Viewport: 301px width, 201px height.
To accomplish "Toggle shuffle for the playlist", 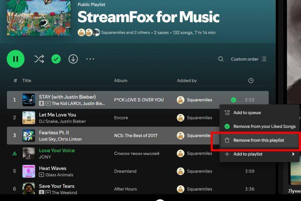I will [39, 59].
